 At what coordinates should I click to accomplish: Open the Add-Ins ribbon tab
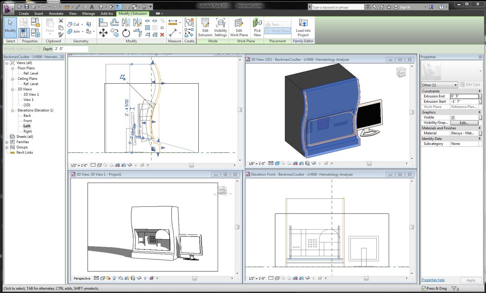tap(107, 14)
